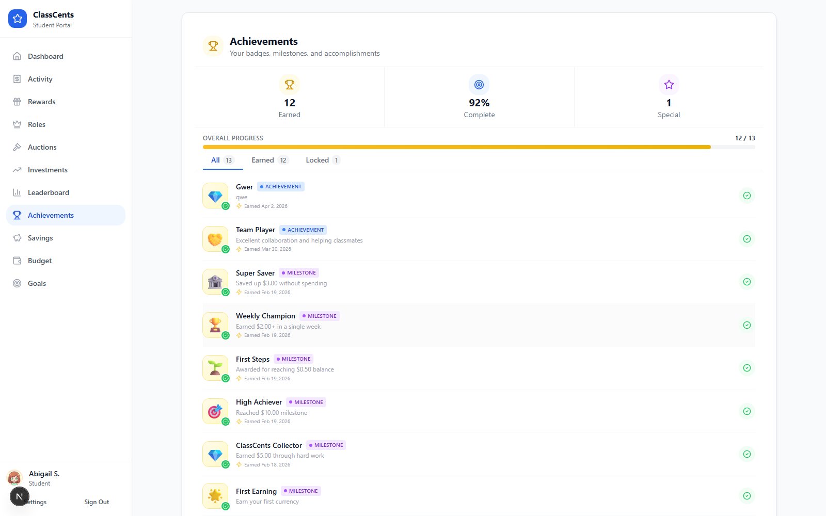Open the Leaderboard page
This screenshot has height=516, width=826.
coord(66,192)
